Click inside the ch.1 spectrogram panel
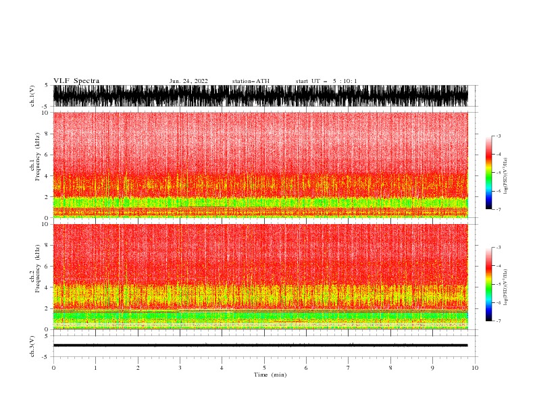The image size is (535, 413). [260, 165]
